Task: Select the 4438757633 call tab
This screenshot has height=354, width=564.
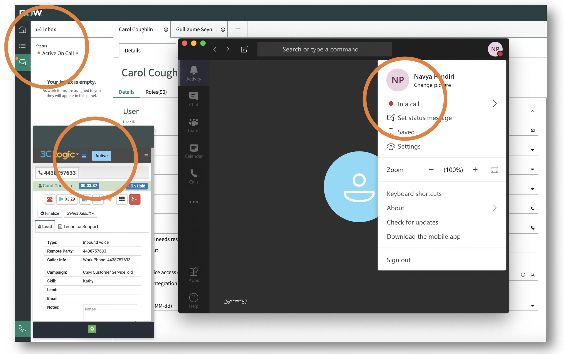Action: point(57,173)
